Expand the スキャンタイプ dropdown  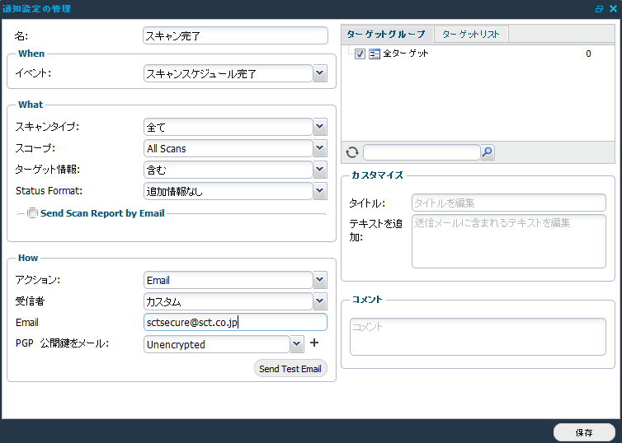[x=320, y=127]
